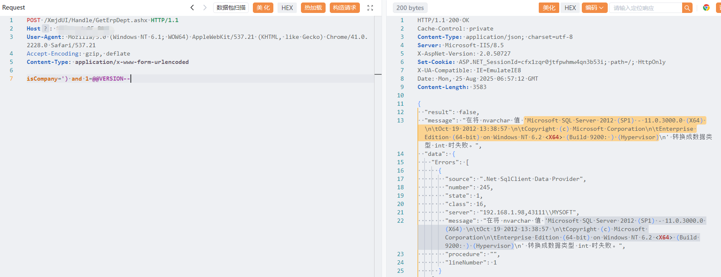The width and height of the screenshot is (721, 277).
Task: Click the "data": { line
Action: click(440, 154)
